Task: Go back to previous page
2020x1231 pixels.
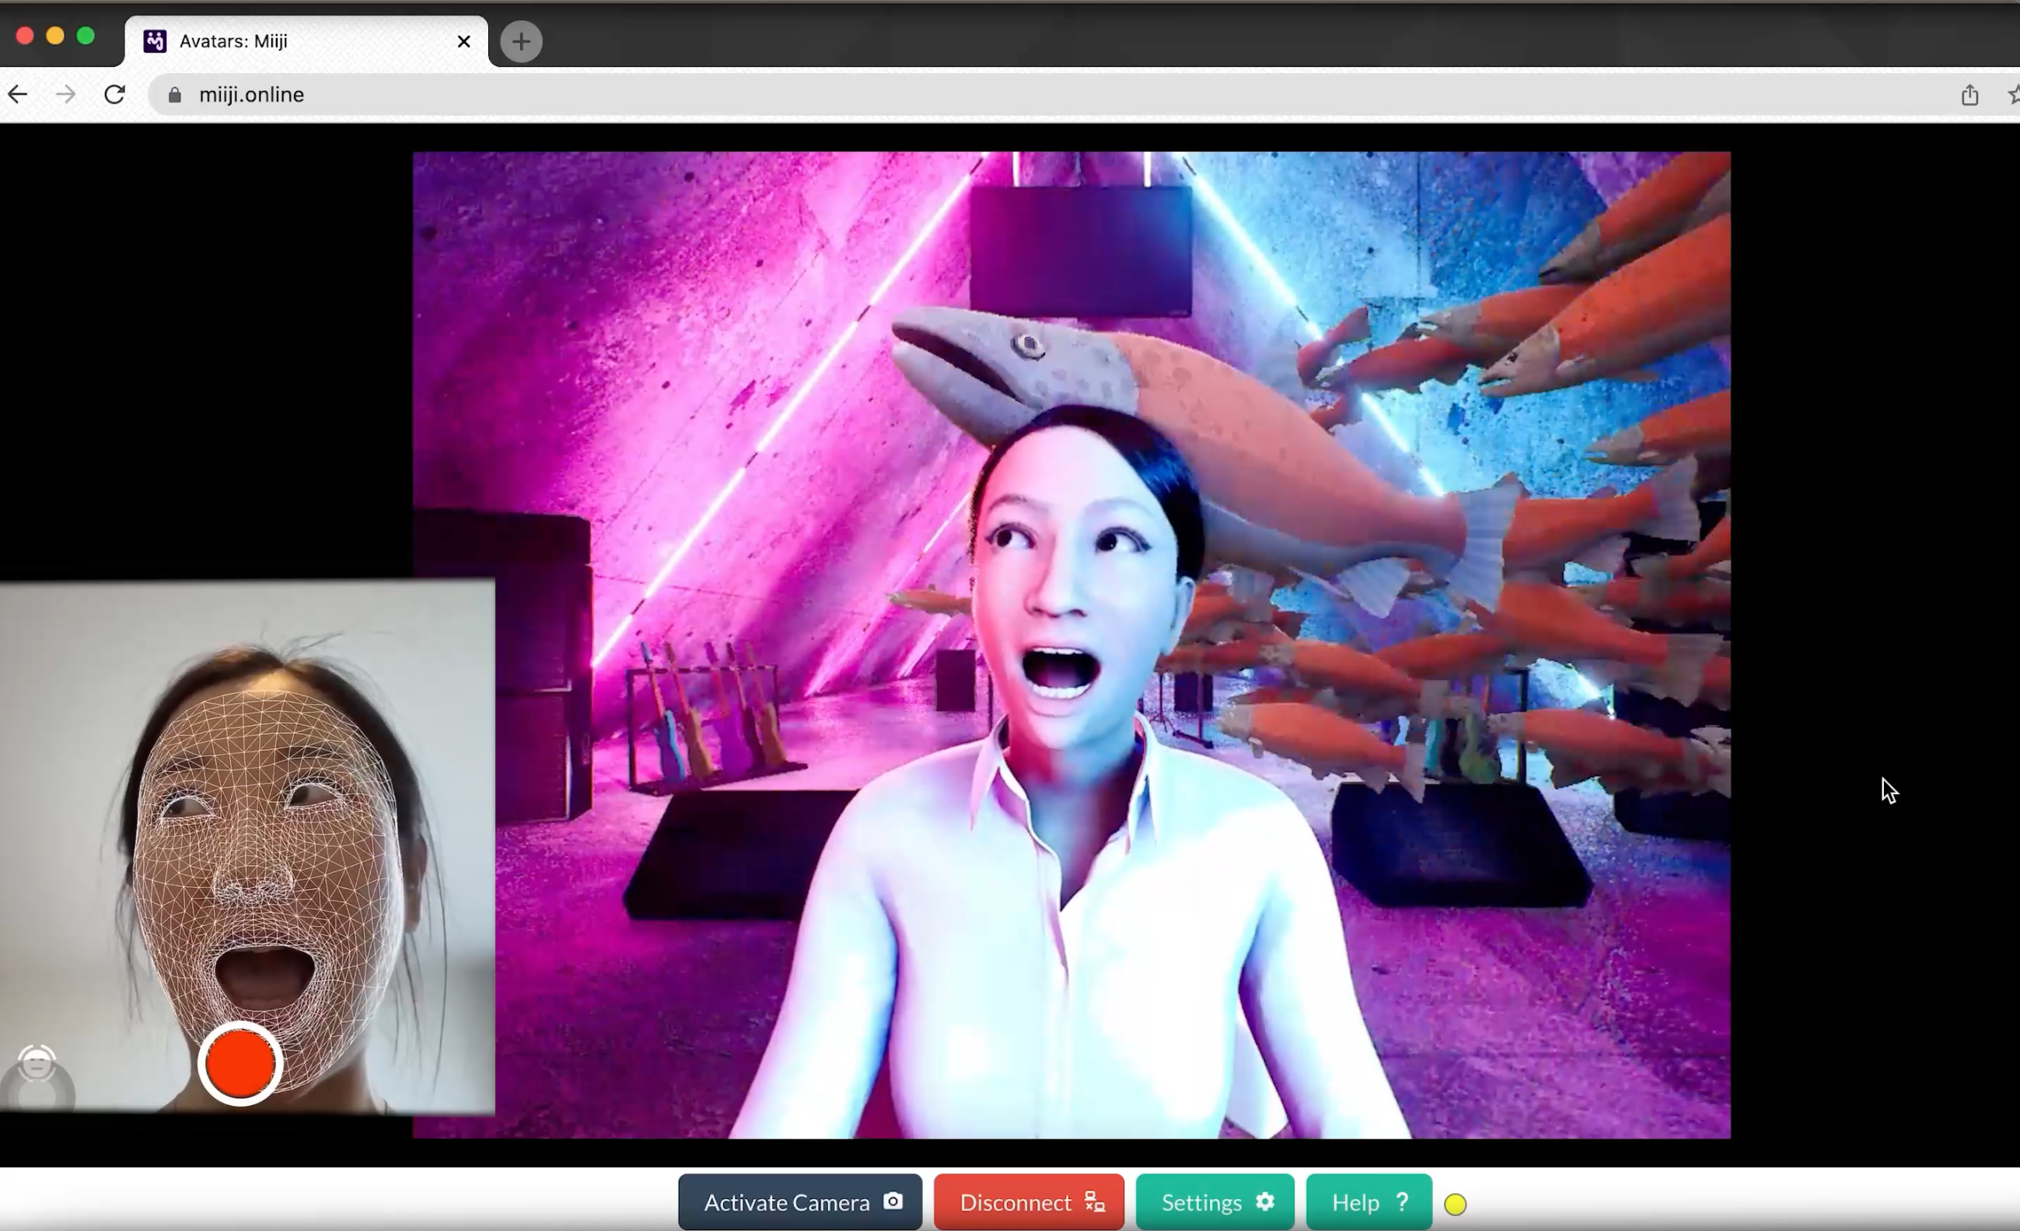Action: (18, 95)
